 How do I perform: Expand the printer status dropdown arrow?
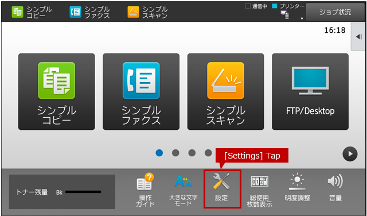[x=302, y=18]
